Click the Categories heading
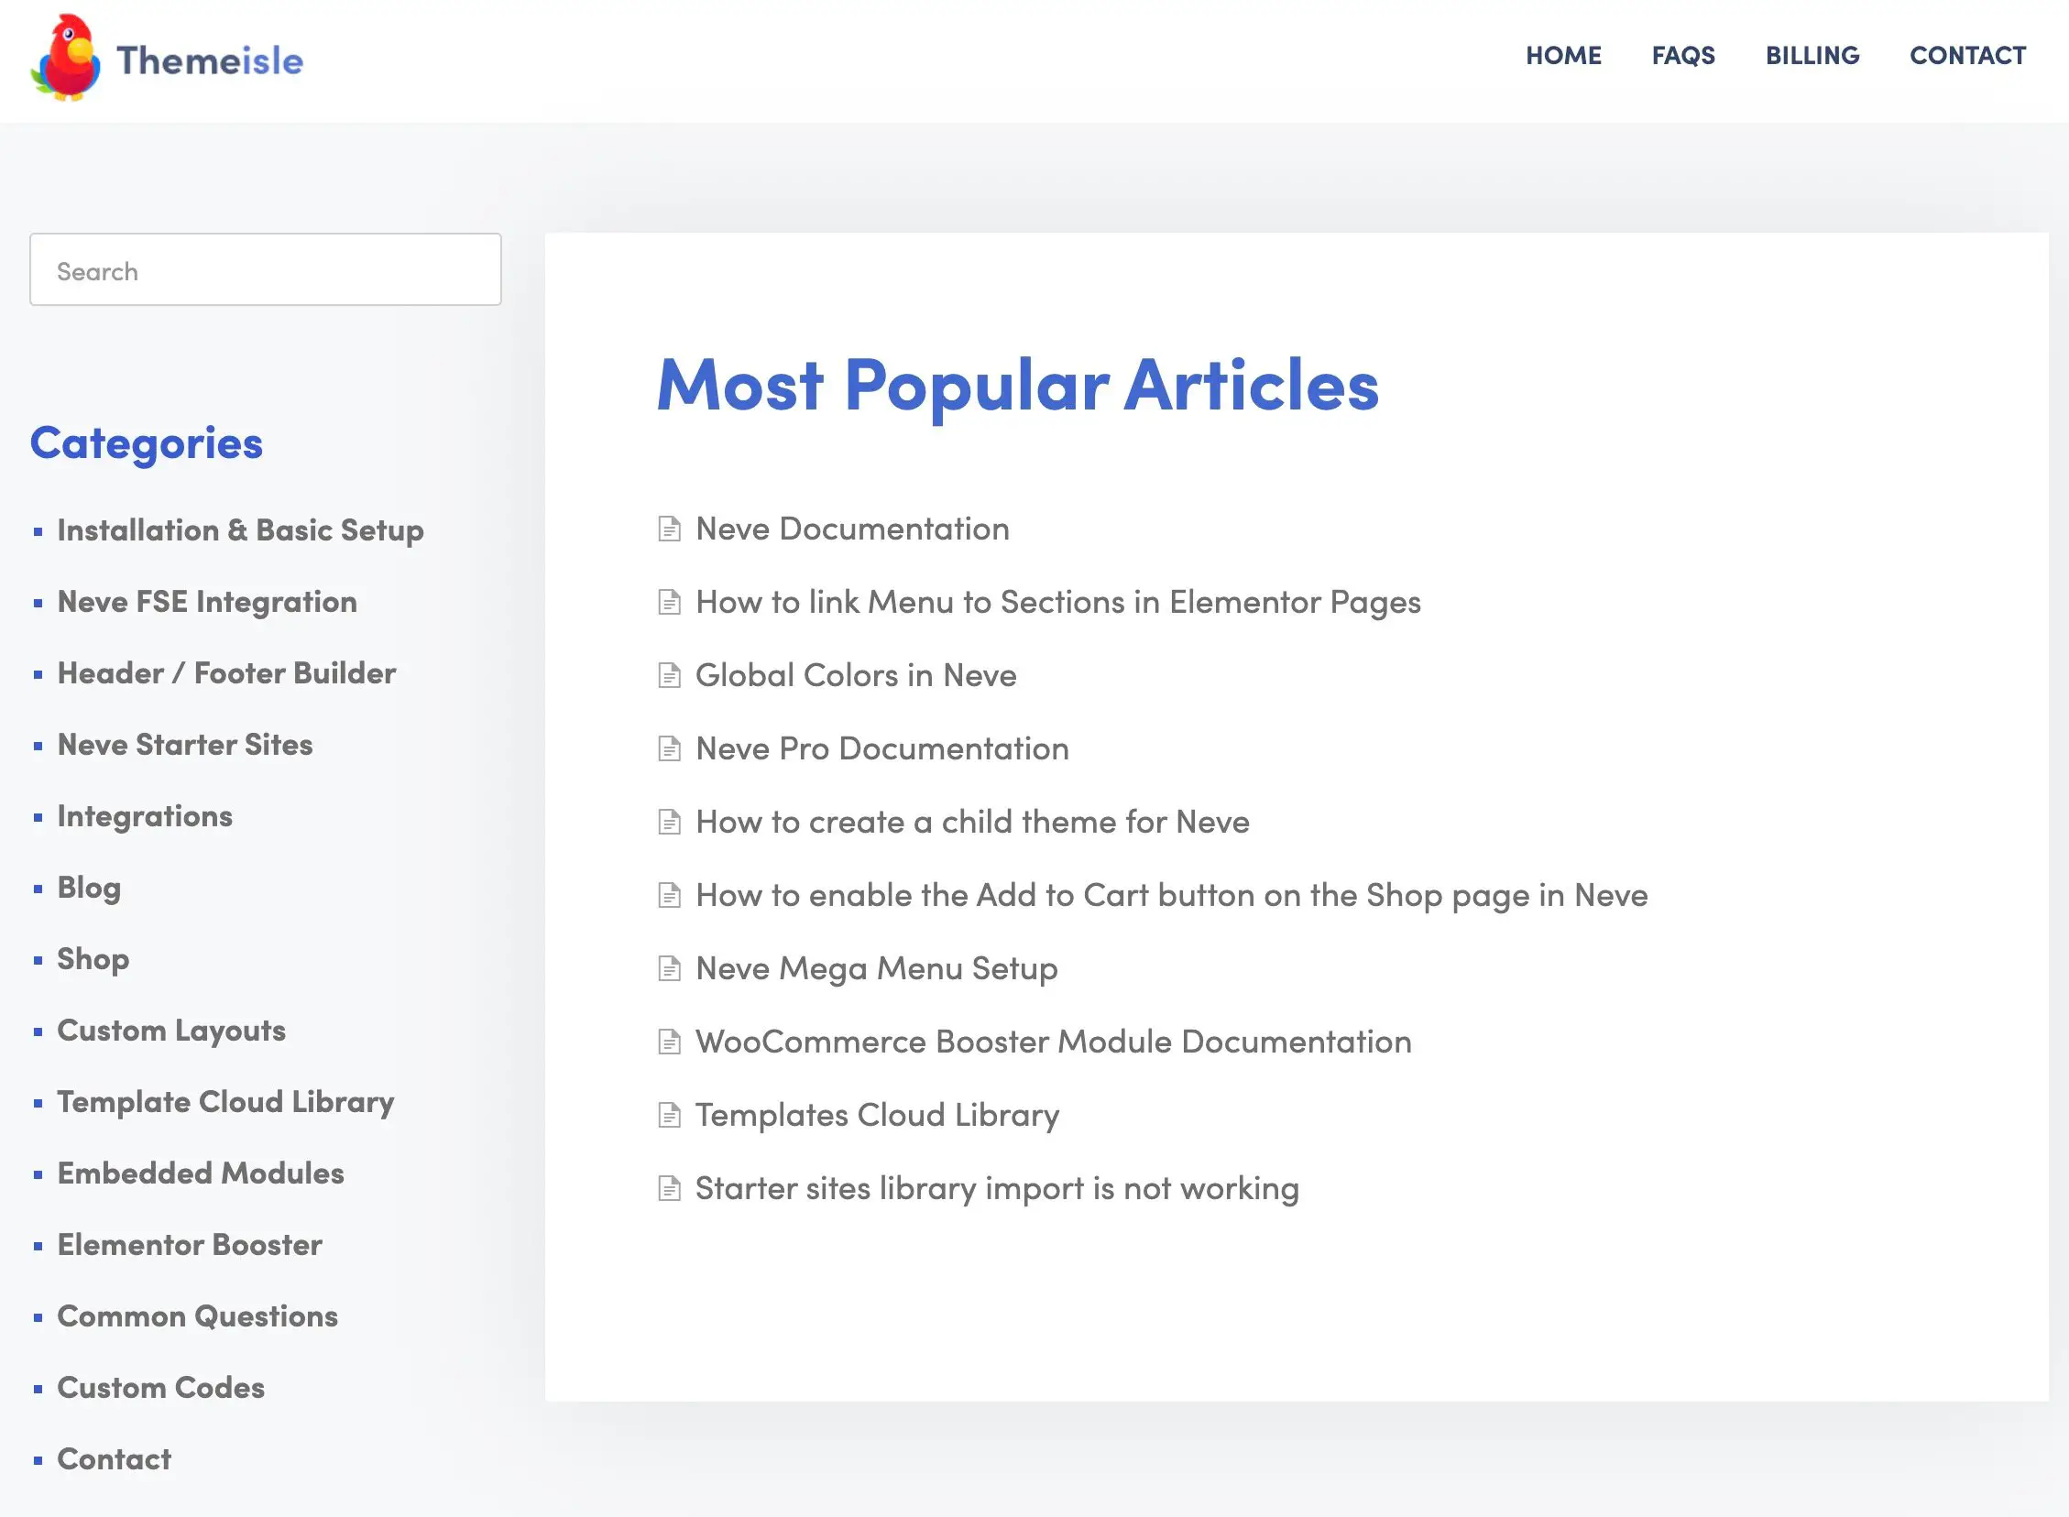2069x1517 pixels. coord(146,444)
